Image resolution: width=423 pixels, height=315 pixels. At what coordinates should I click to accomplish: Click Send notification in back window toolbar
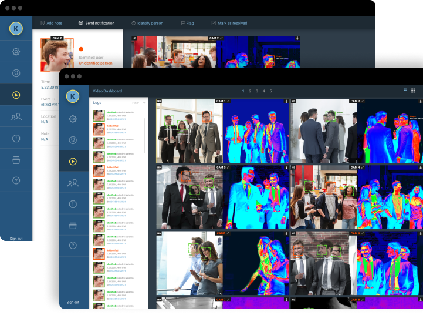97,24
